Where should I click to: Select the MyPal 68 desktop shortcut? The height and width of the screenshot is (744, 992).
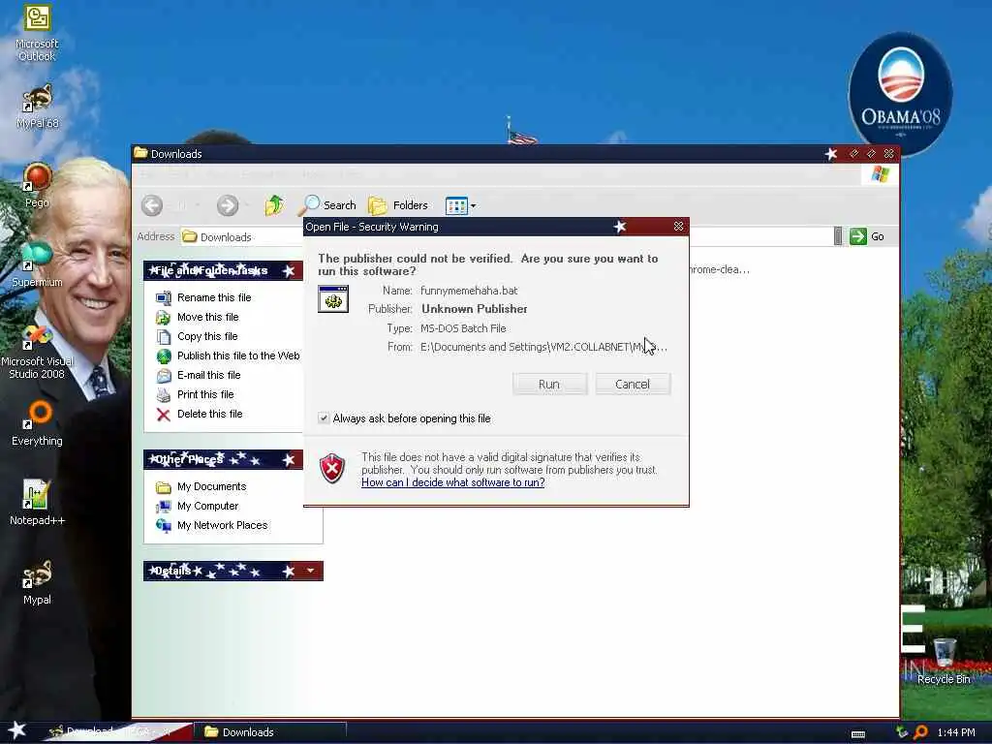coord(37,106)
